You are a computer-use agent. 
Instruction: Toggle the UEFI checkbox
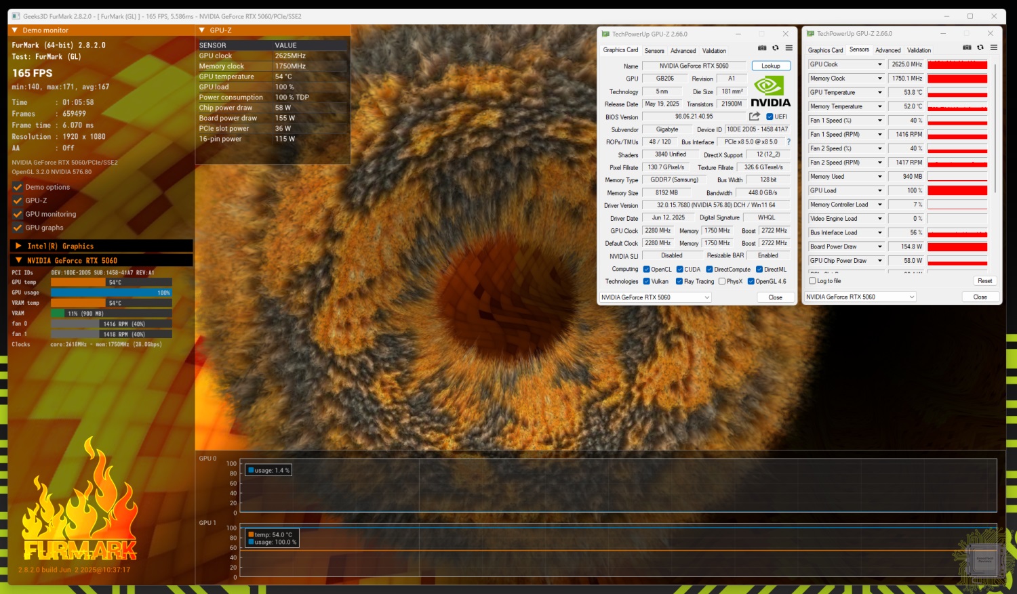[x=770, y=116]
